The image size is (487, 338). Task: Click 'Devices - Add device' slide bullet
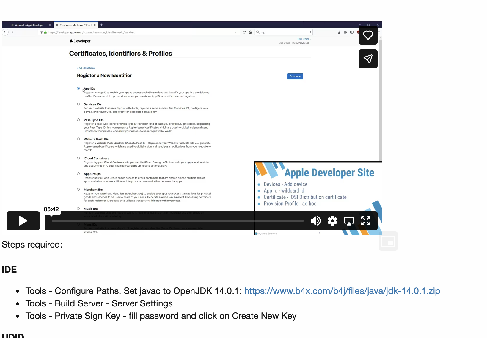pos(285,184)
